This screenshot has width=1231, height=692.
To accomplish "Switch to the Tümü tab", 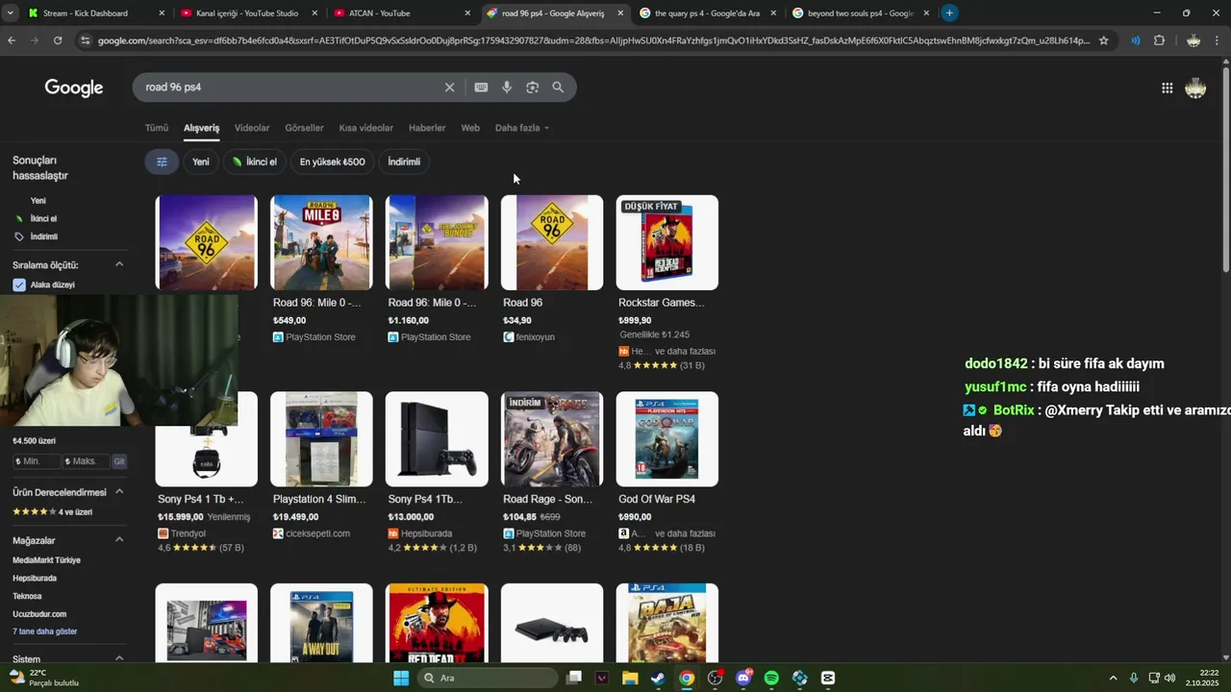I will (x=157, y=128).
